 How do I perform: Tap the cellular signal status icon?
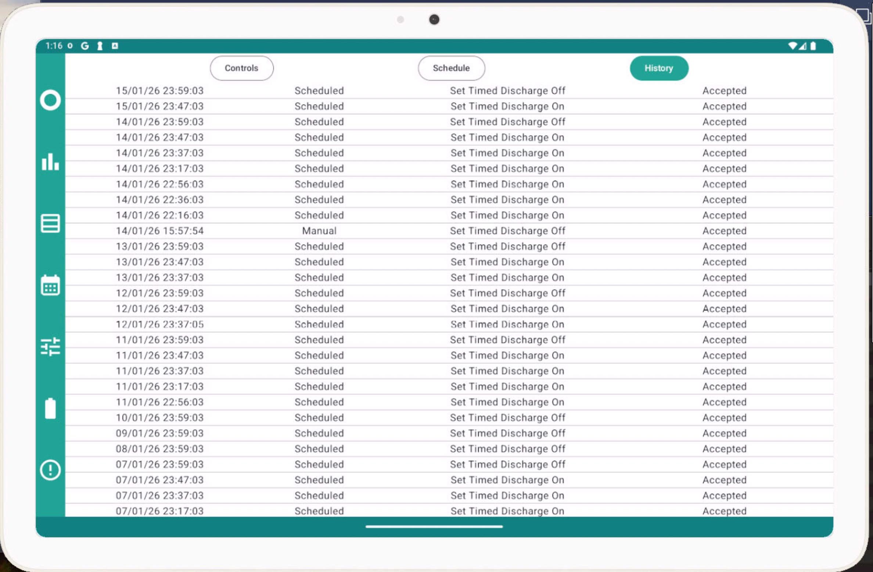pyautogui.click(x=802, y=46)
